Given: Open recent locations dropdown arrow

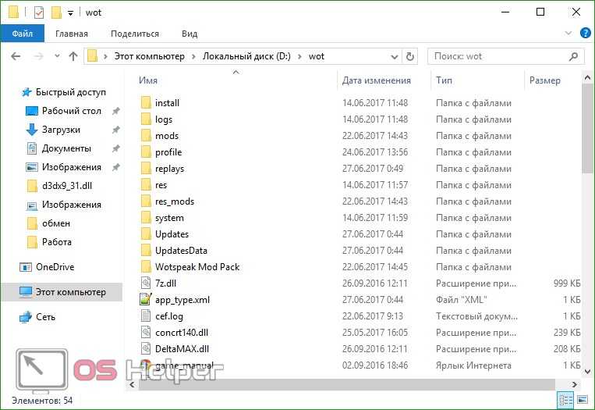Looking at the screenshot, I should coord(57,56).
